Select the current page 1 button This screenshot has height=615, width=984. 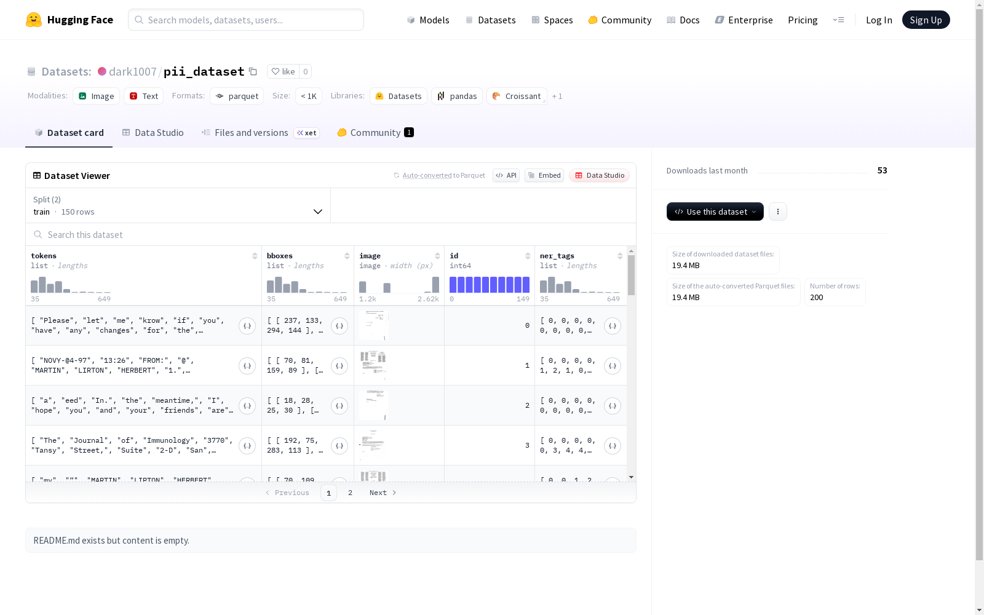328,493
